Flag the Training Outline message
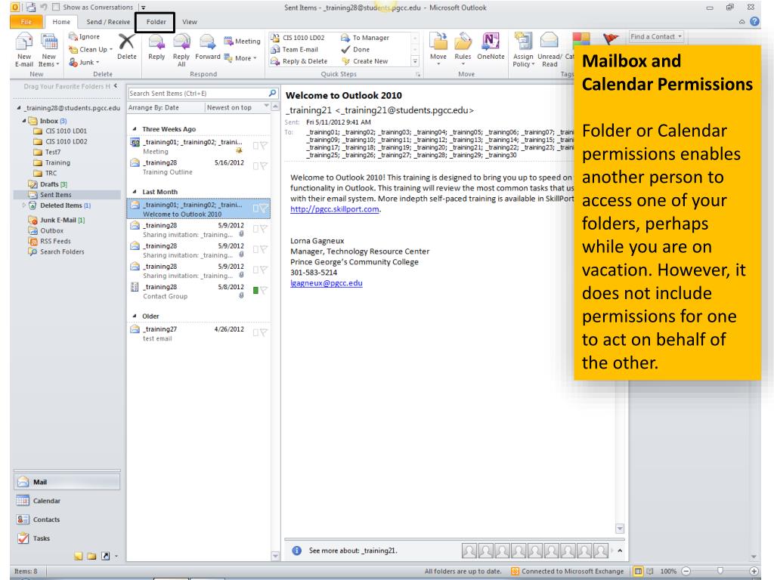 [264, 166]
